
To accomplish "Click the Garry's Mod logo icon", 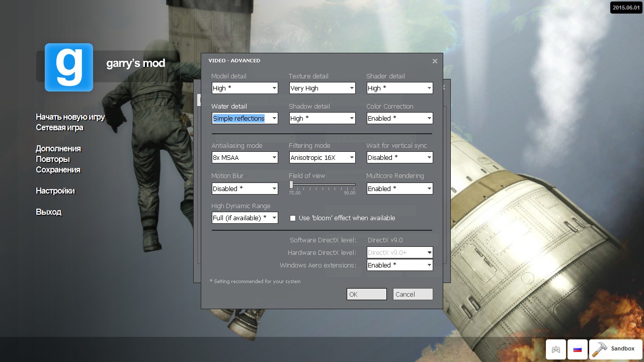I will tap(69, 67).
